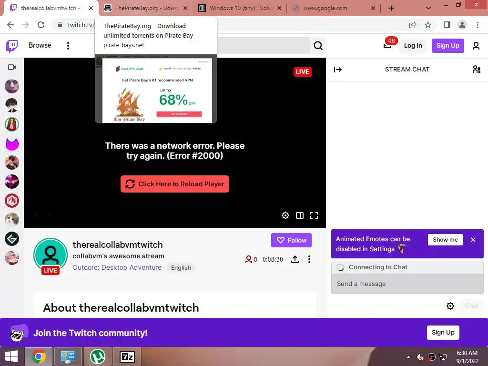Switch to the ThePirateBay.org tab
Image resolution: width=488 pixels, height=366 pixels.
click(146, 8)
